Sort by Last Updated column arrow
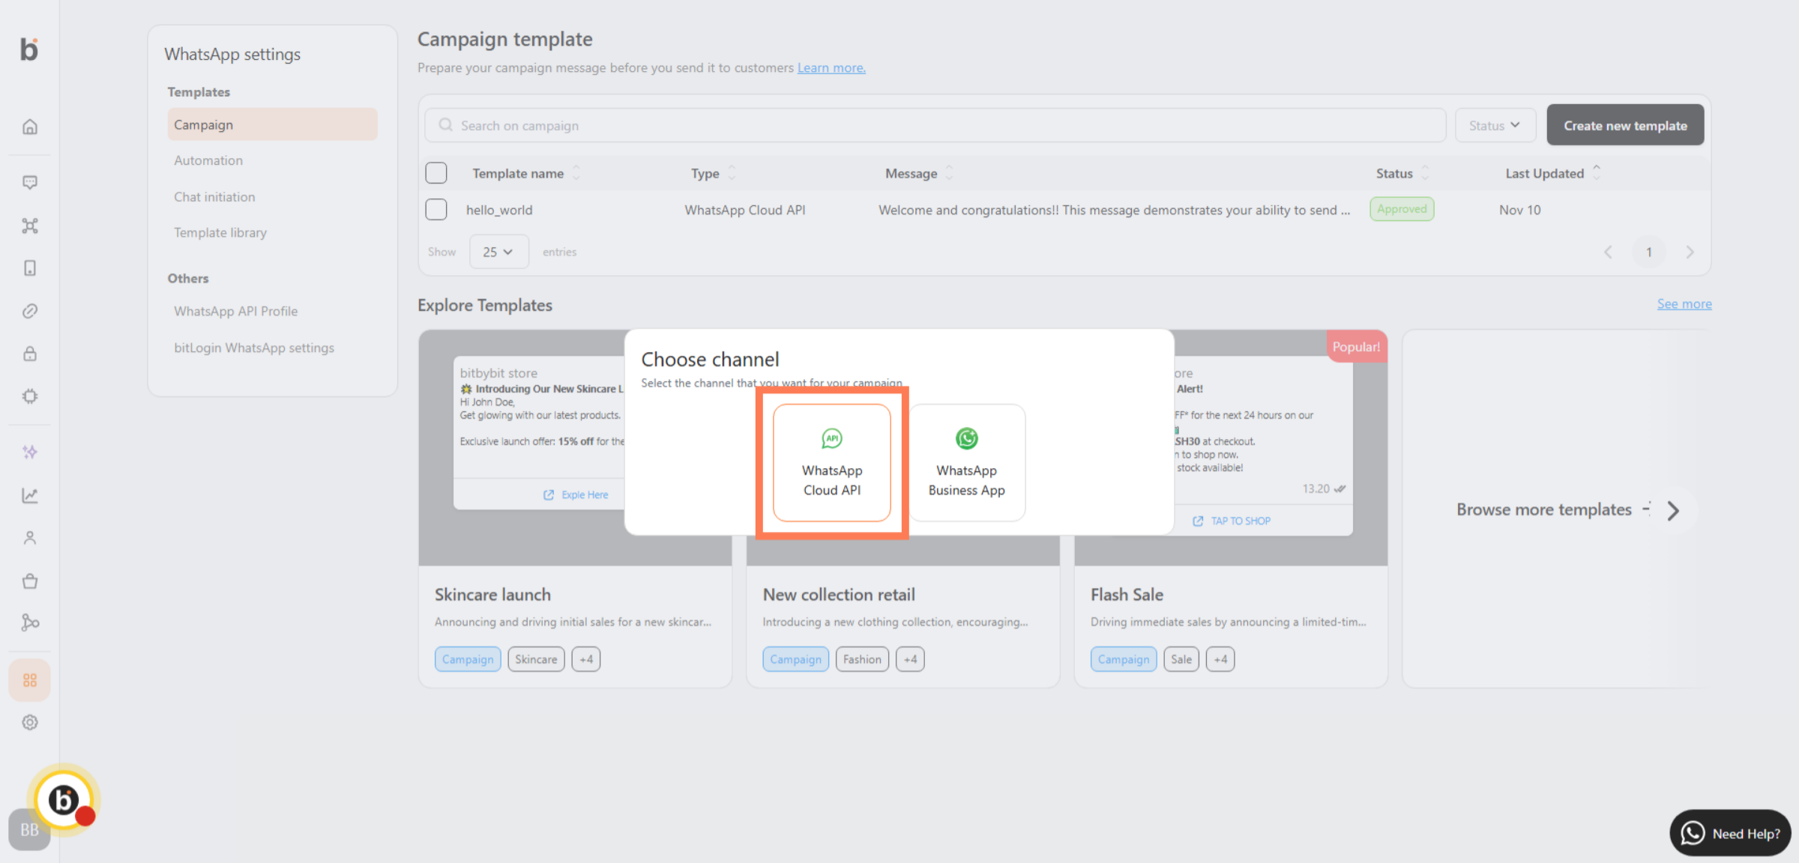Image resolution: width=1799 pixels, height=863 pixels. click(1597, 173)
